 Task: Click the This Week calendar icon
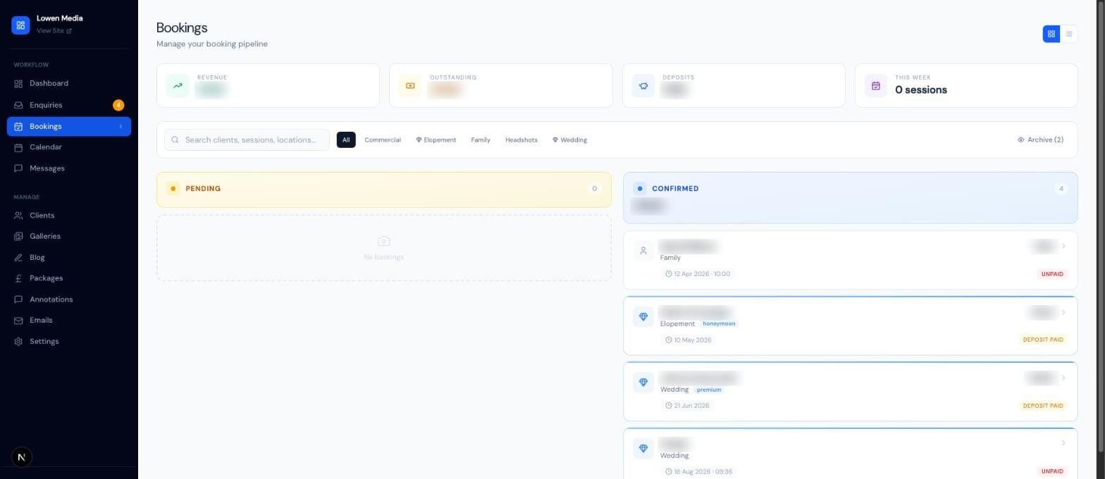(x=876, y=86)
